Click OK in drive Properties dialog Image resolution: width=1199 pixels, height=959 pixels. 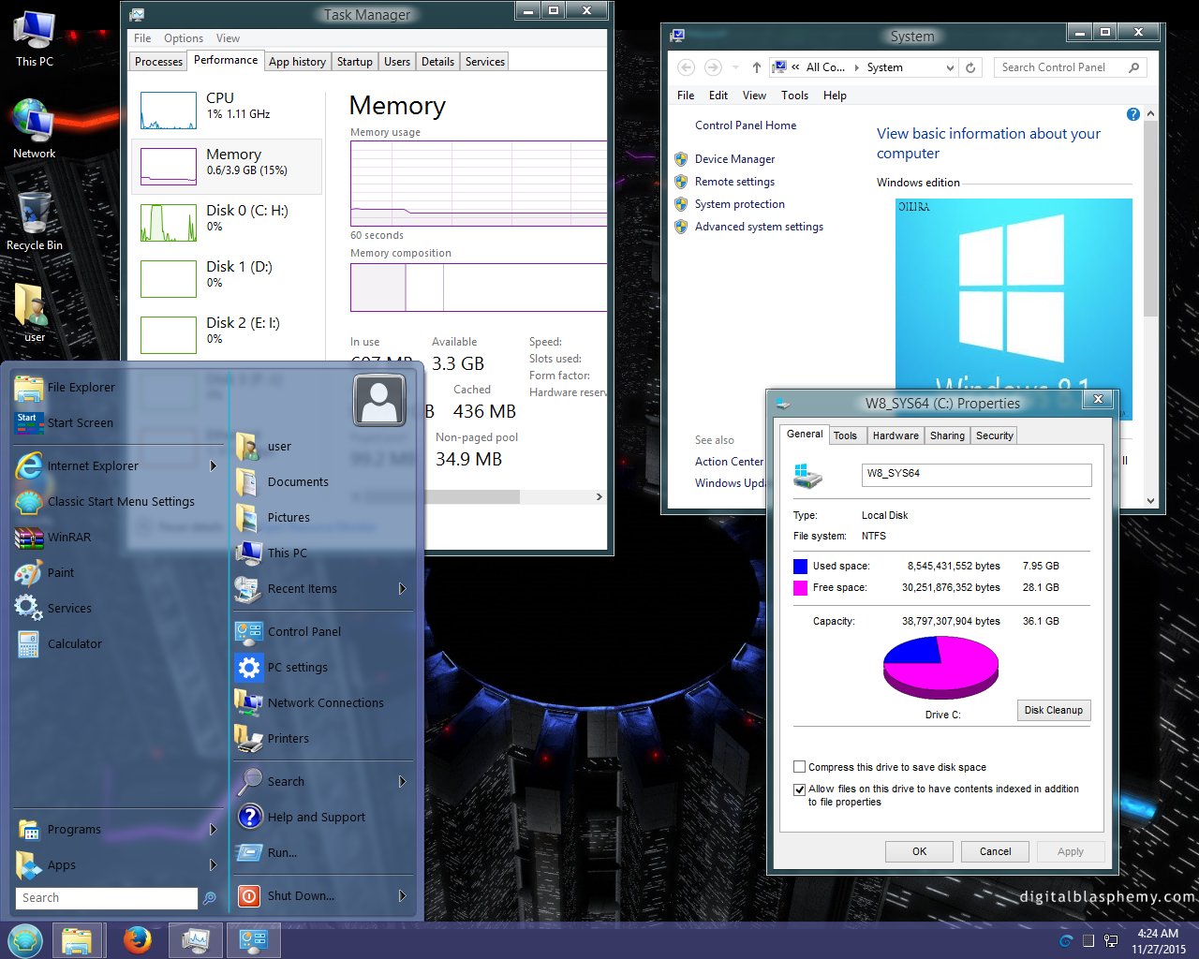(x=920, y=851)
